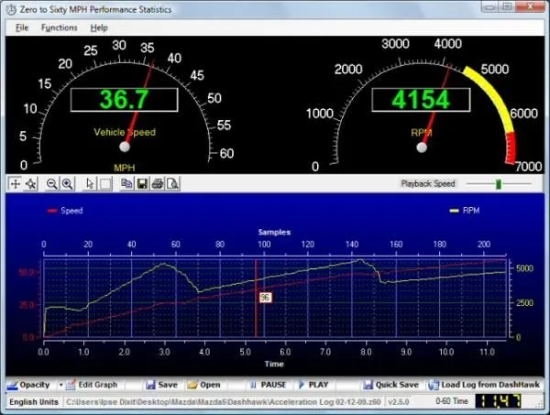Click the Load Log from DashHawk button

click(x=486, y=385)
